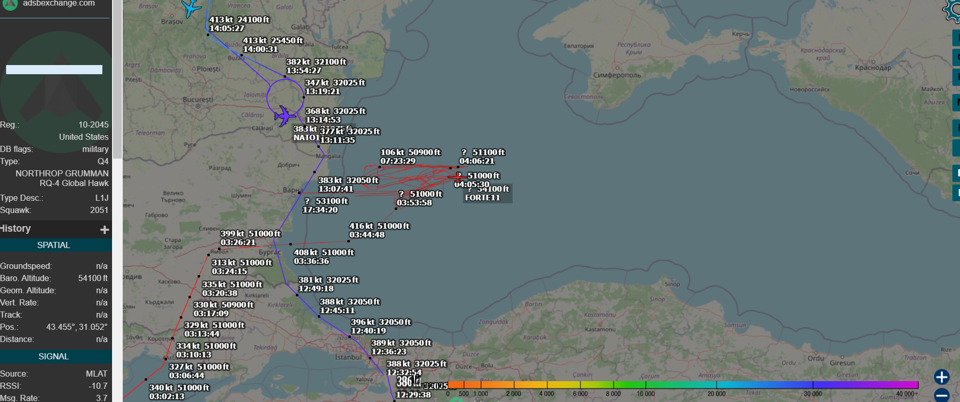Click the altitude color legend bar
This screenshot has height=402, width=960.
pos(682,385)
